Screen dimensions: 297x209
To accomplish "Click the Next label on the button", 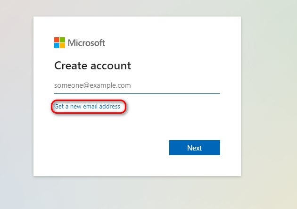I will [x=194, y=148].
